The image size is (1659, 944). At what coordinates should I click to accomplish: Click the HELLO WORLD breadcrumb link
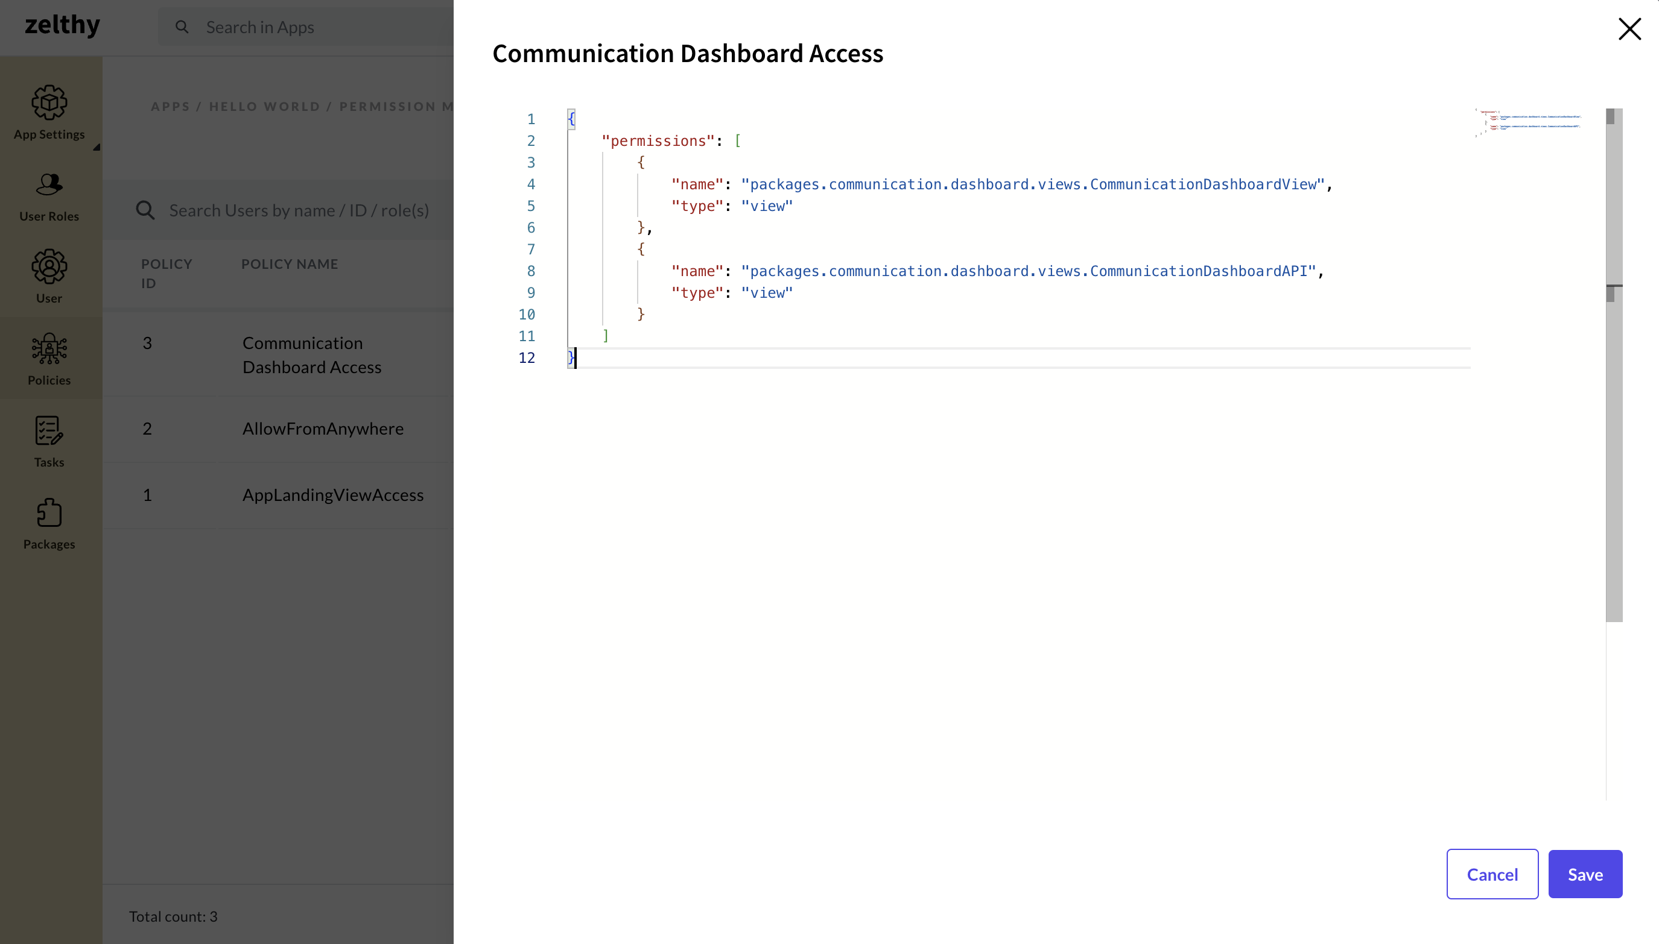tap(265, 106)
